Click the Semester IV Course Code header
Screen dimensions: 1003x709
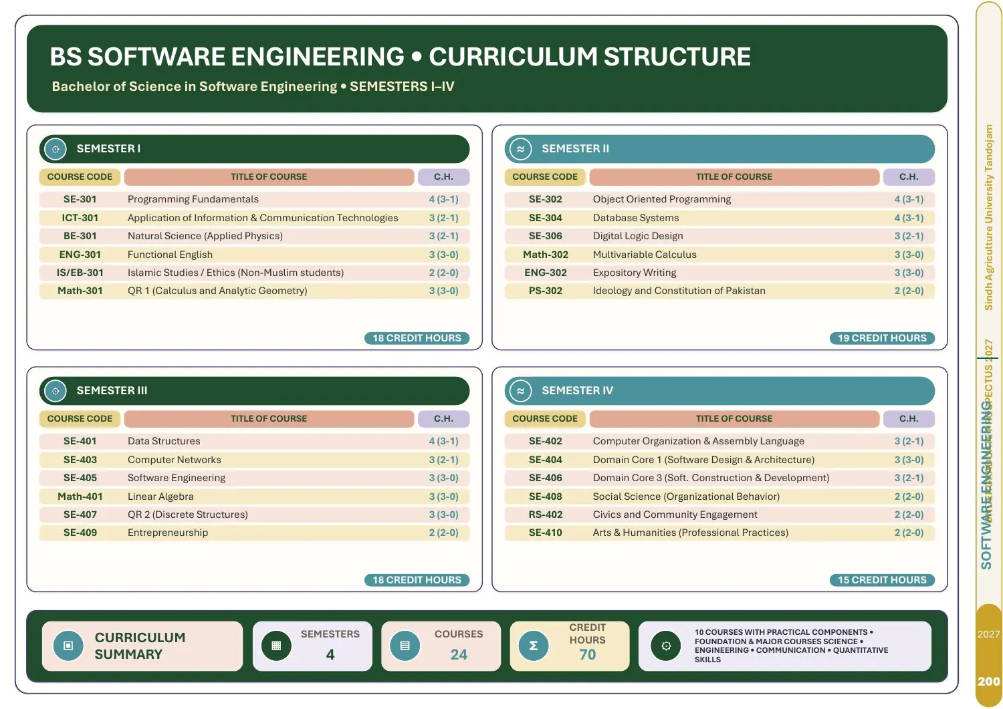pos(545,419)
